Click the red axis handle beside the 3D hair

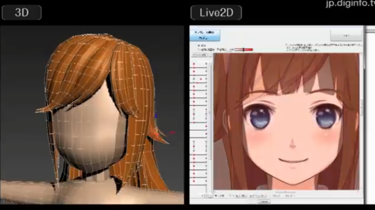(x=172, y=133)
